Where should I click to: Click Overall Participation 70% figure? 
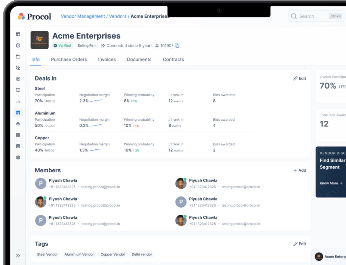click(328, 86)
